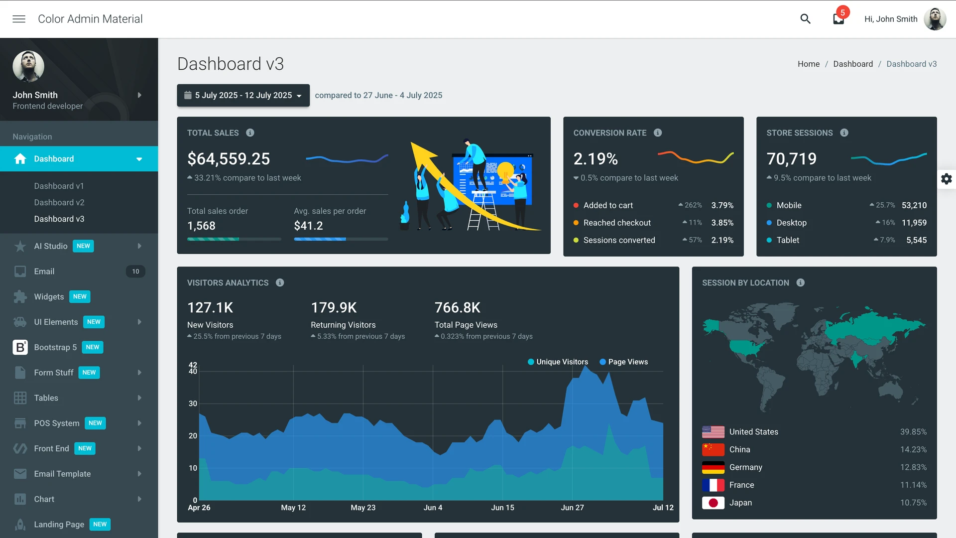Click the 766.8K Total Page Views figure
The image size is (956, 538).
[x=457, y=307]
